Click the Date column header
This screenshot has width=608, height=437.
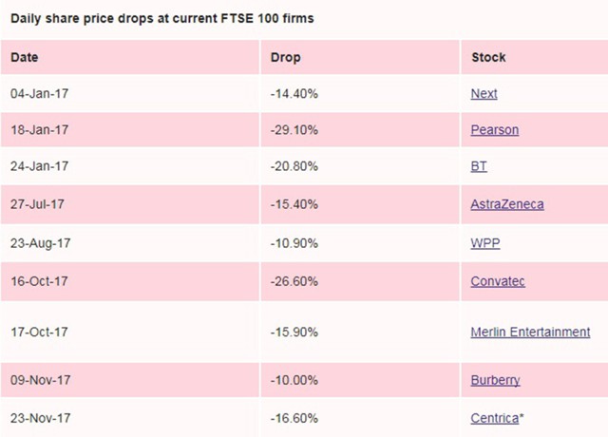point(25,57)
